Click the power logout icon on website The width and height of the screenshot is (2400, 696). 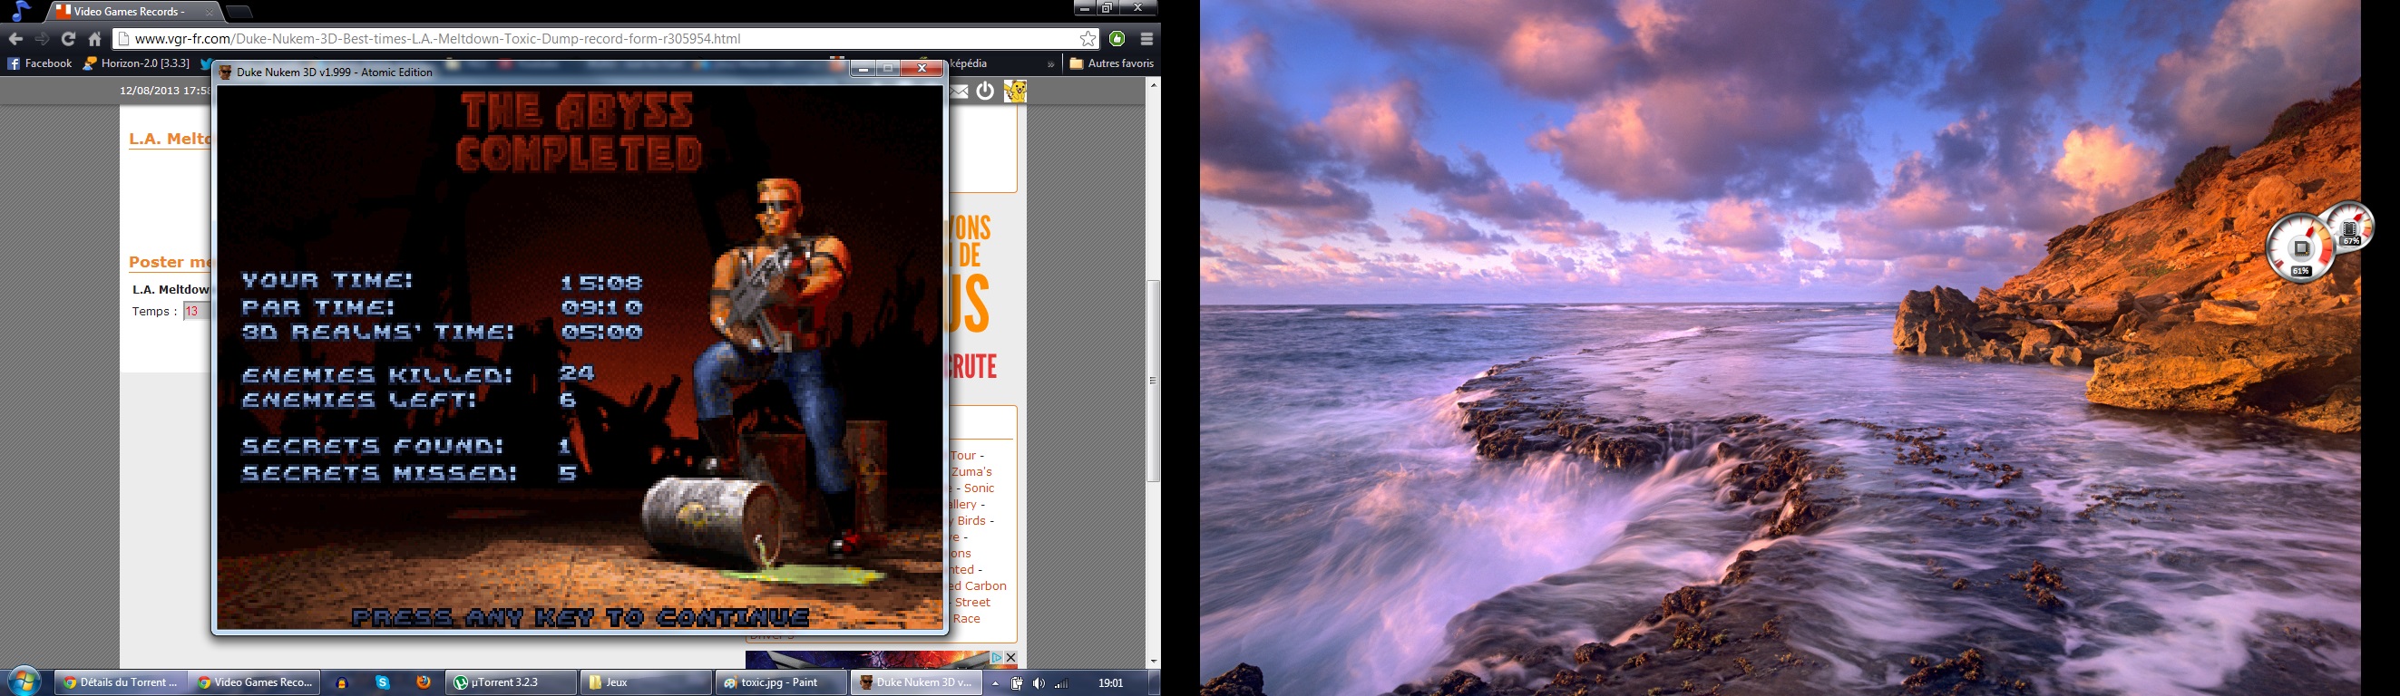(986, 92)
